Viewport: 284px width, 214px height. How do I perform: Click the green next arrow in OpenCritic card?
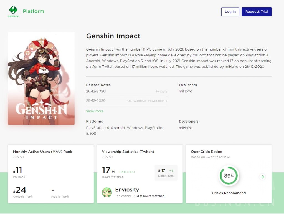262,177
